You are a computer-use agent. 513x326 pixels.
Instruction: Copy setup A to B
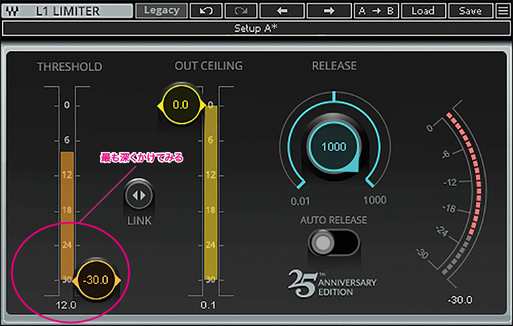(376, 11)
